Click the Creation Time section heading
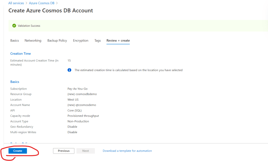 pos(20,54)
